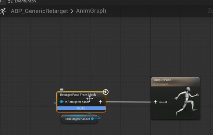
Task: Select the Output Pose node header
Action: pos(175,81)
